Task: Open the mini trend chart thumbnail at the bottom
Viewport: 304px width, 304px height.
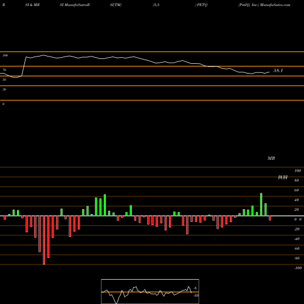Action: [x=150, y=291]
